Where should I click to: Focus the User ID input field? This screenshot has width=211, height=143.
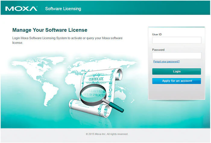point(177,40)
